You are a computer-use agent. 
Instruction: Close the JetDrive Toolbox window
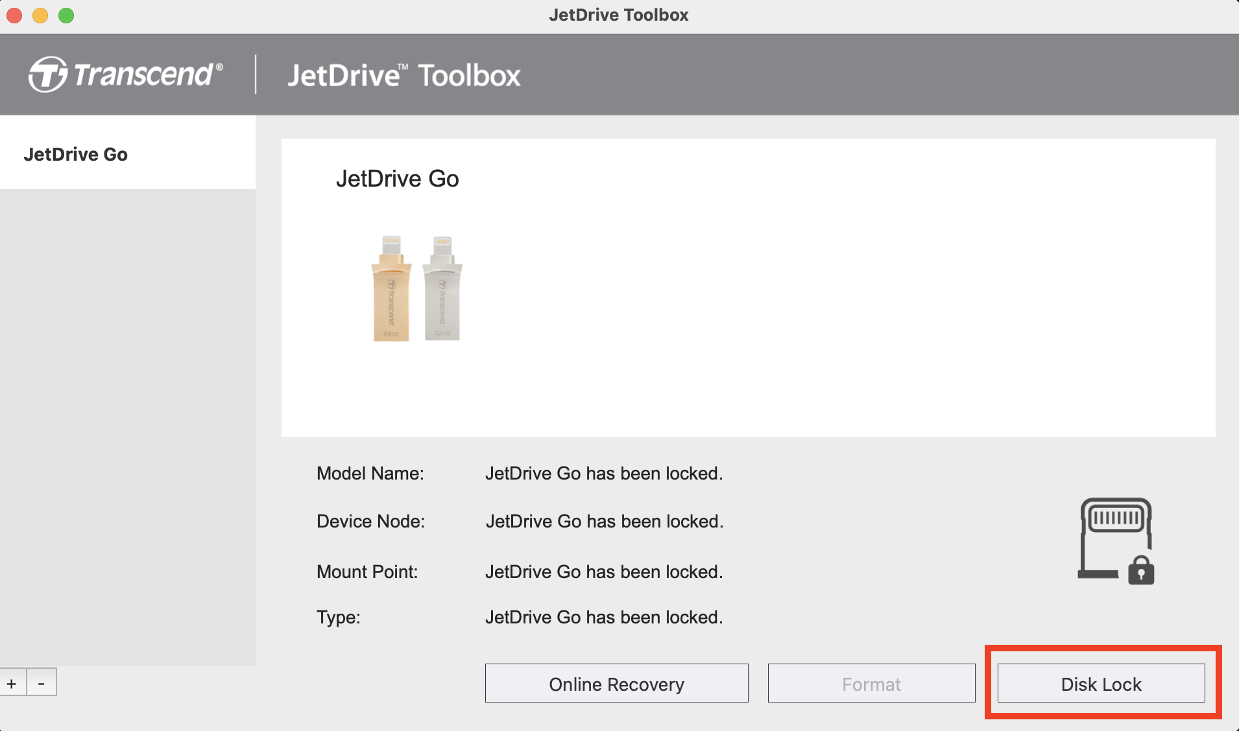click(x=14, y=15)
